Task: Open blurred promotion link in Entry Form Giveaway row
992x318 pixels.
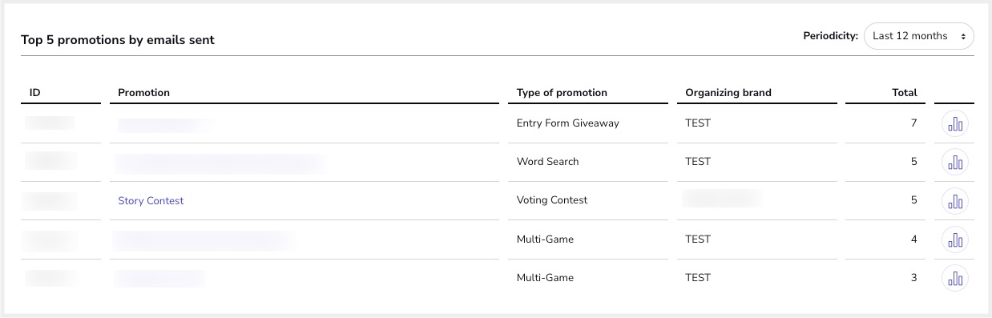Action: 165,124
